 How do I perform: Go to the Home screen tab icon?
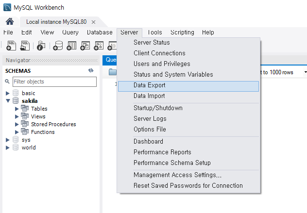point(10,21)
